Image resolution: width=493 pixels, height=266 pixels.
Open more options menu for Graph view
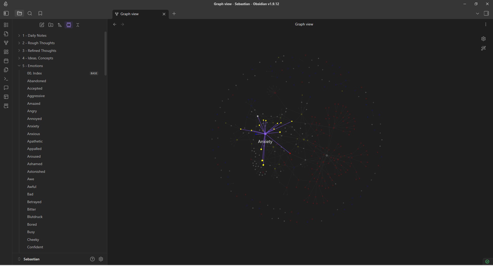(x=486, y=24)
